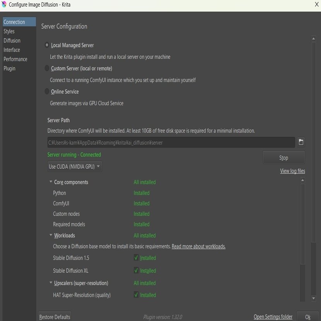Click the Server Configuration heading

64,26
